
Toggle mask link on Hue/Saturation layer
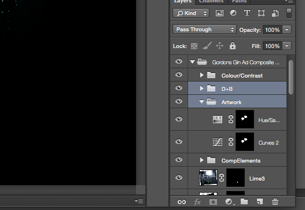(x=231, y=119)
